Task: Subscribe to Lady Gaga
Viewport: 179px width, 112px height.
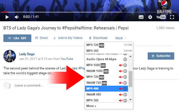Action: (161, 56)
